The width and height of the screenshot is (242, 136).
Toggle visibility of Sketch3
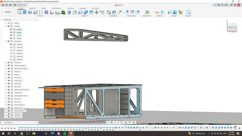point(11,50)
